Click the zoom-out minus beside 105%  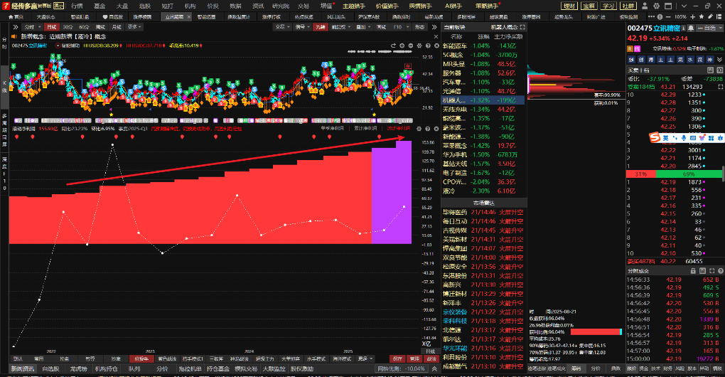tap(668, 17)
